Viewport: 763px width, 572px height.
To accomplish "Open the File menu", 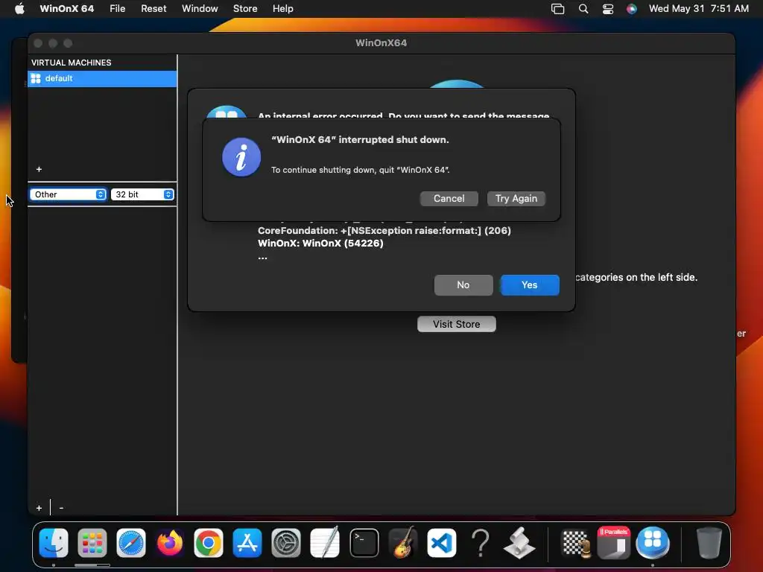I will (117, 9).
